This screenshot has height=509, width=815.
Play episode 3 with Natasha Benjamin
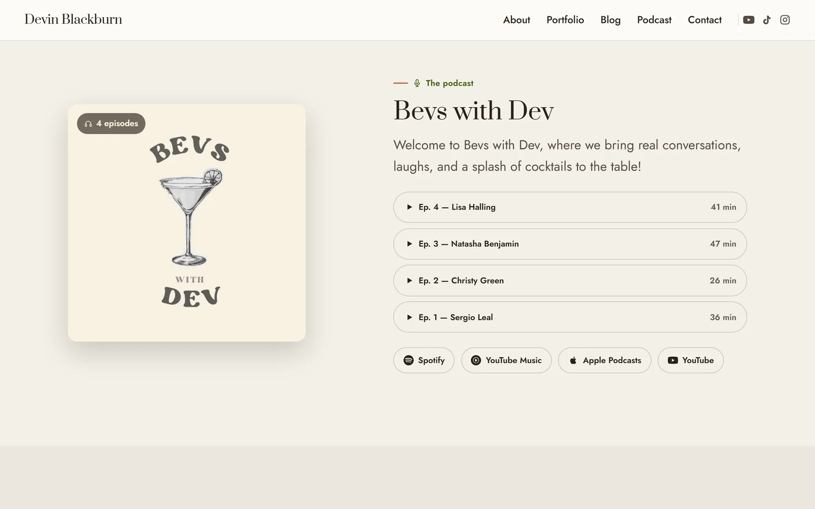570,244
